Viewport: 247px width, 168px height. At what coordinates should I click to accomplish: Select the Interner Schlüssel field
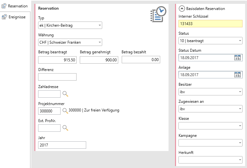[210, 24]
